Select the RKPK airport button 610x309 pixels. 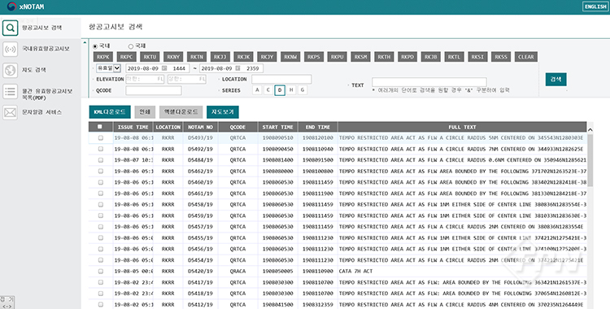(x=103, y=57)
